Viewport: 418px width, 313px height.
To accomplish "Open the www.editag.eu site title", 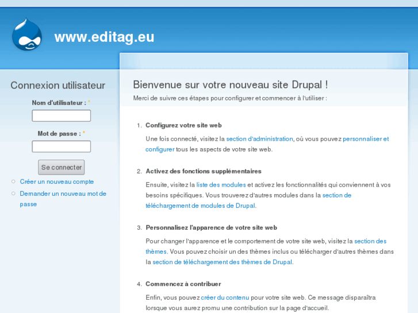I will pyautogui.click(x=104, y=37).
